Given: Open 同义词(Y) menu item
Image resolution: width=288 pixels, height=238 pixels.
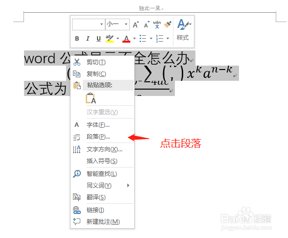Looking at the screenshot, I should click(x=102, y=186).
